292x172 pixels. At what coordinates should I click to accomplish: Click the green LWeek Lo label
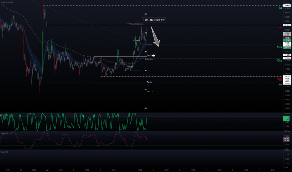(x=149, y=92)
